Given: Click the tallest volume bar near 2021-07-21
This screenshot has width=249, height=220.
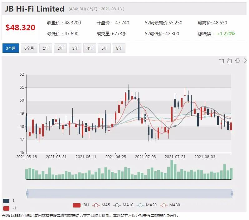Looking at the screenshot, I should 172,170.
